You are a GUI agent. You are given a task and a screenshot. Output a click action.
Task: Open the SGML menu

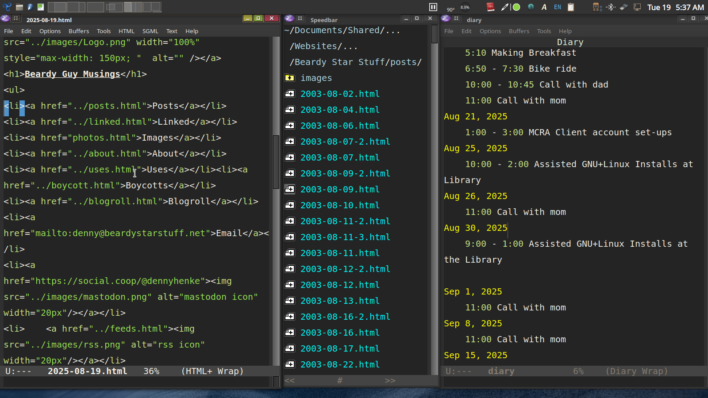pos(150,31)
